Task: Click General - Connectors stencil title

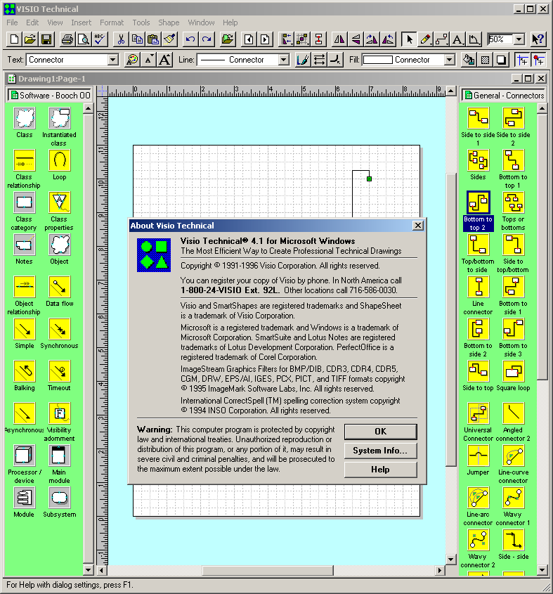Action: (x=504, y=95)
